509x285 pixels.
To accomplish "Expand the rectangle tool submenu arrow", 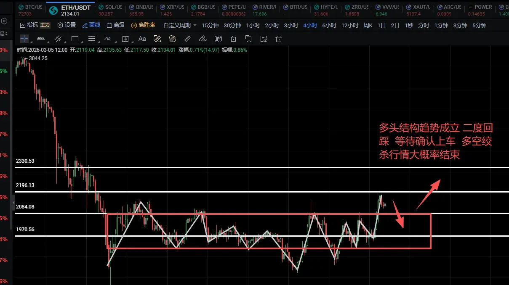I will (x=83, y=42).
